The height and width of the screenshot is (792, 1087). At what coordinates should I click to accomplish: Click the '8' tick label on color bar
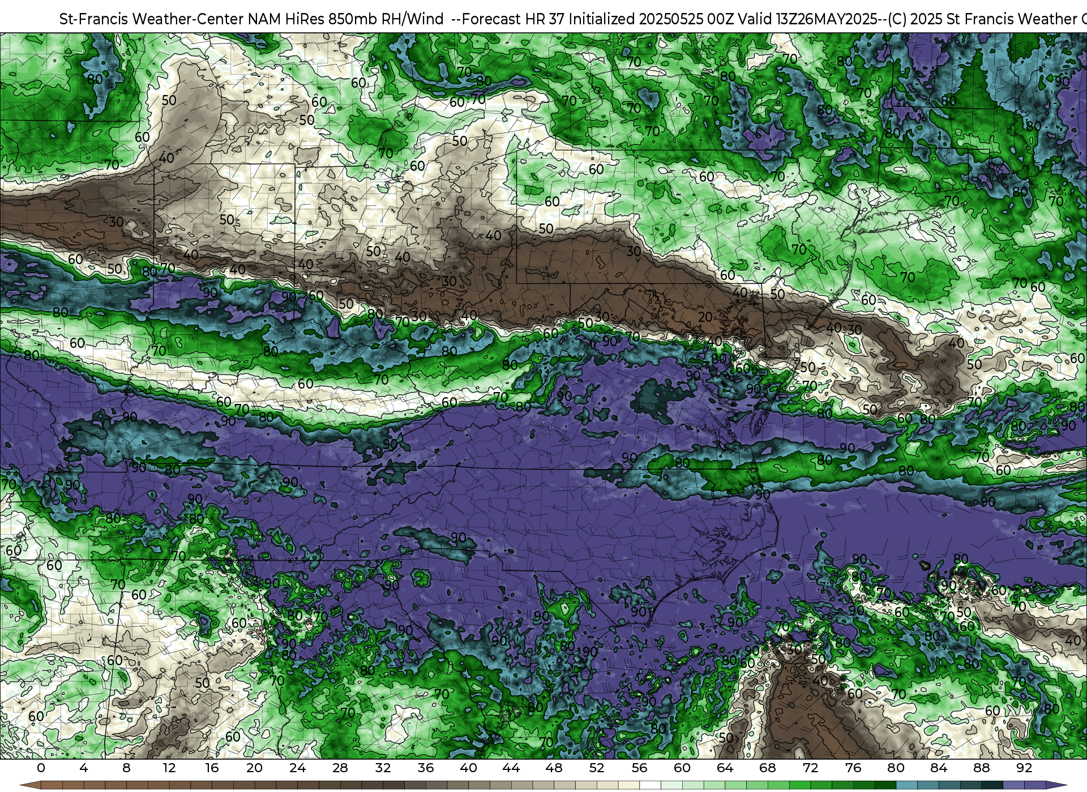pos(126,768)
